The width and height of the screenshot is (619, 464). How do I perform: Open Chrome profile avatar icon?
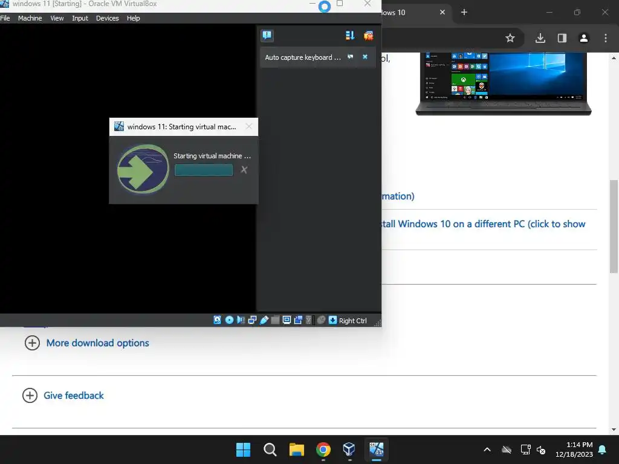(584, 38)
